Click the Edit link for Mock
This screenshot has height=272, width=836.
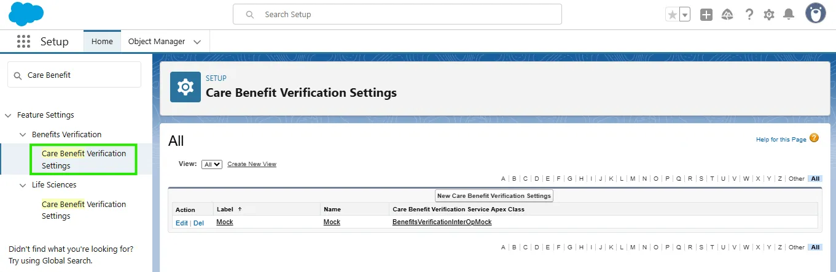pos(182,223)
